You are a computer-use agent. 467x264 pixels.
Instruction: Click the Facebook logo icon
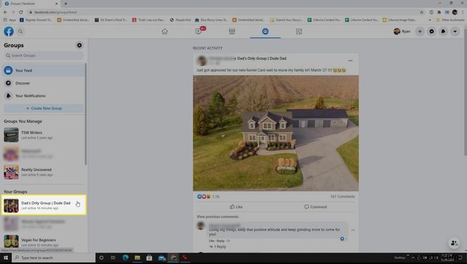(x=9, y=32)
